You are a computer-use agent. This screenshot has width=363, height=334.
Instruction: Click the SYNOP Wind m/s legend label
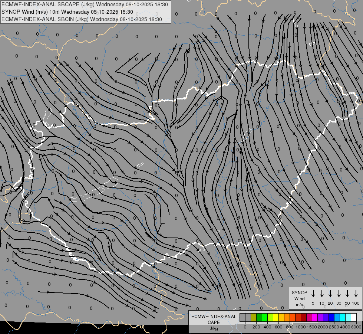(x=299, y=298)
